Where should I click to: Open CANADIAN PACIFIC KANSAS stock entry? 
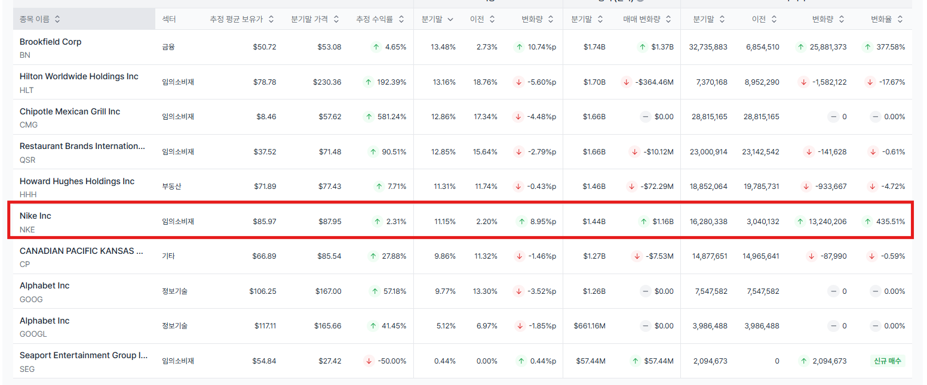(x=81, y=251)
